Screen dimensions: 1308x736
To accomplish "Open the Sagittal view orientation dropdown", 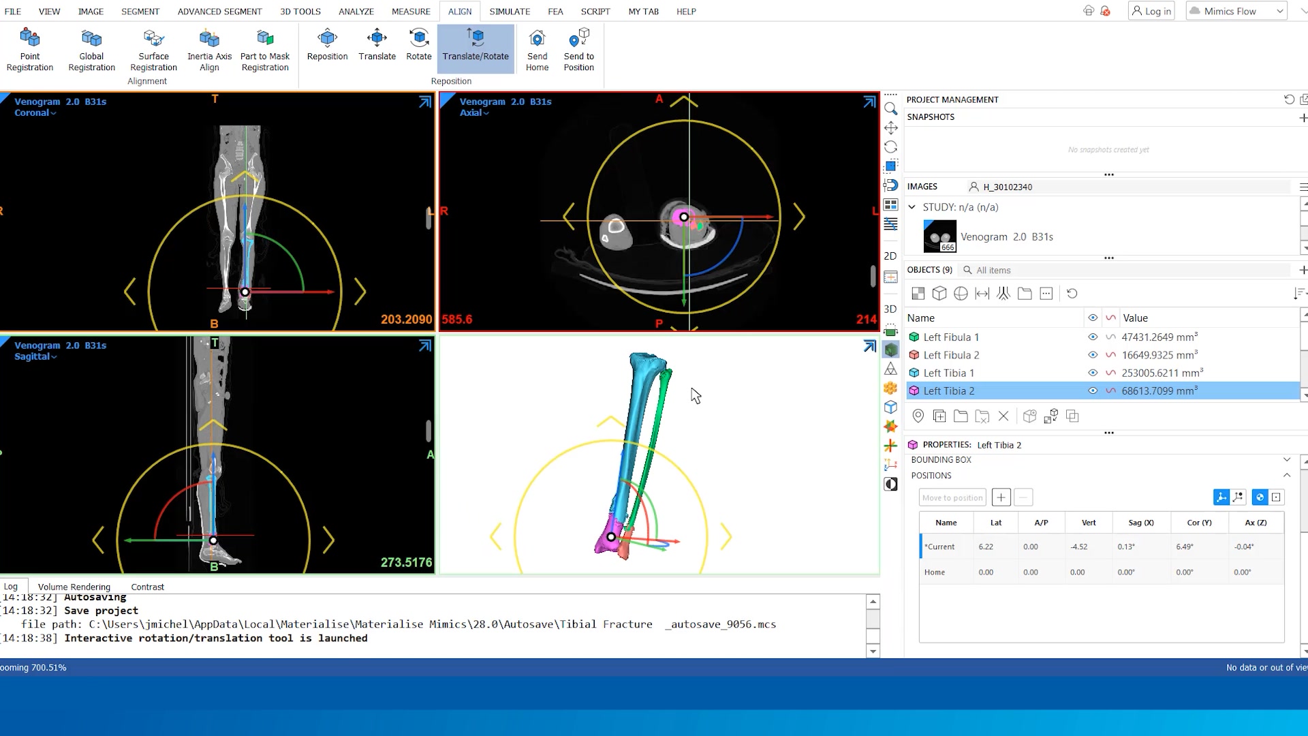I will tap(35, 357).
